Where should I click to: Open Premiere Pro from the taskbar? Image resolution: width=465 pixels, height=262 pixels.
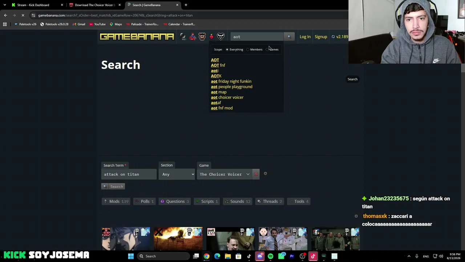coord(292,256)
